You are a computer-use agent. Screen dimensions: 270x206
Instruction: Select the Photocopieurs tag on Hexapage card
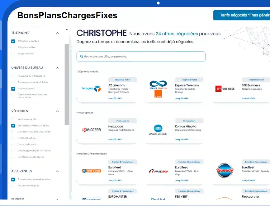click(x=123, y=121)
